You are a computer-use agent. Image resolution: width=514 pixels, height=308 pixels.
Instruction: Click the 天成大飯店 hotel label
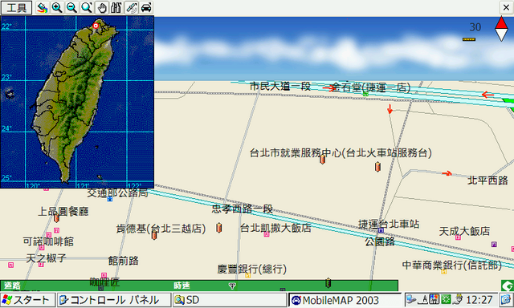point(464,231)
